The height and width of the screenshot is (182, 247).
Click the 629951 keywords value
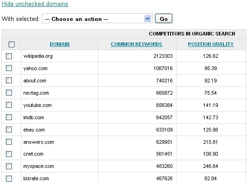click(164, 142)
